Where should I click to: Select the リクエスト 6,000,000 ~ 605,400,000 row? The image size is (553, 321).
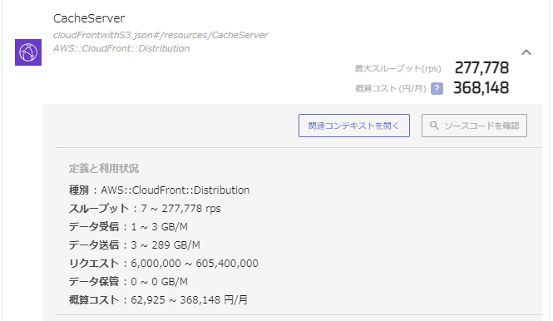click(163, 264)
